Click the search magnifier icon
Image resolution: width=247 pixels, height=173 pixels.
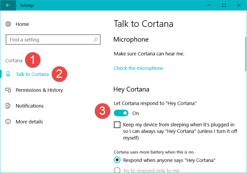pos(95,40)
